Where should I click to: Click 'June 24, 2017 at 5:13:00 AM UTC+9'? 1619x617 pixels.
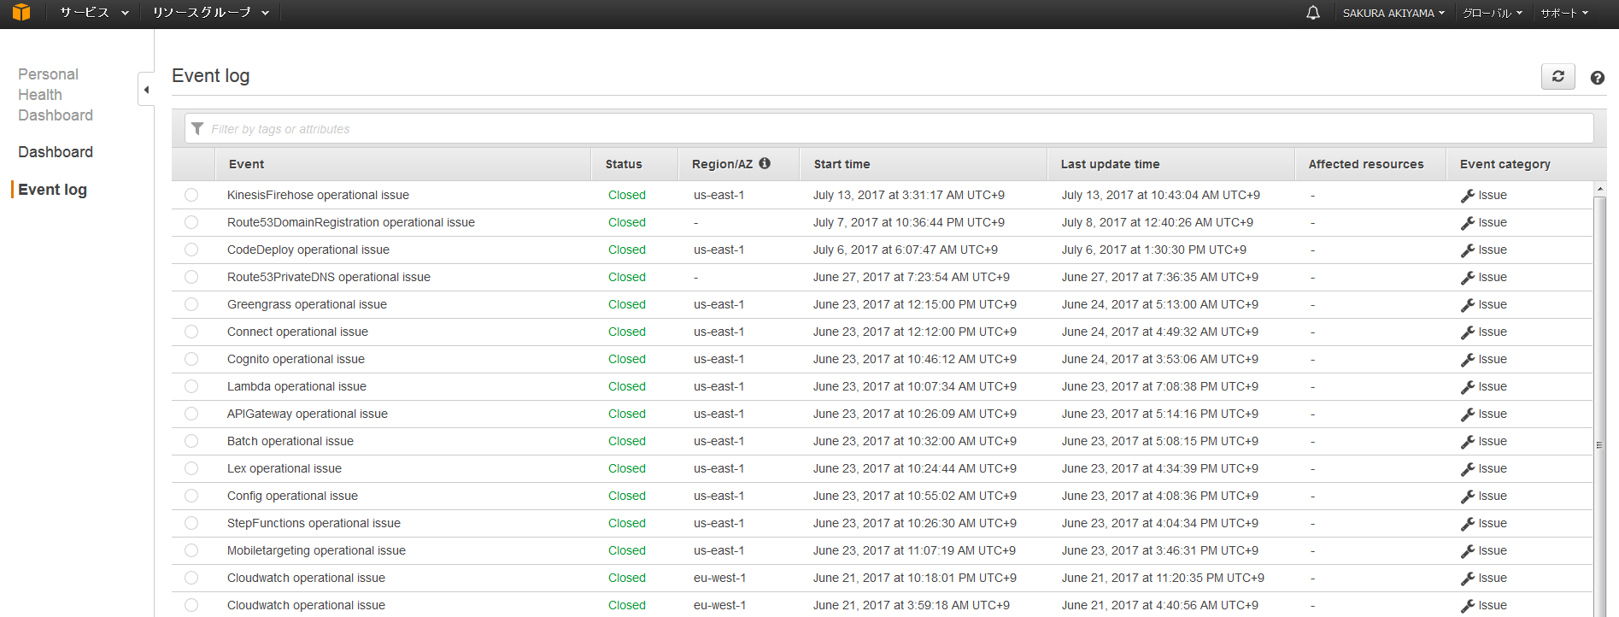[x=1159, y=304]
